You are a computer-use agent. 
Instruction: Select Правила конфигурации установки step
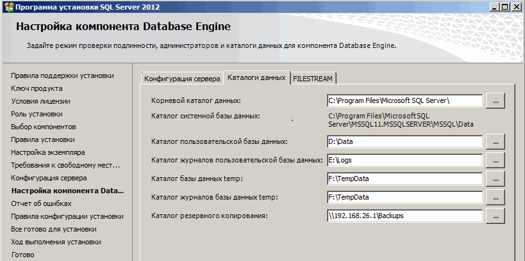(x=67, y=217)
